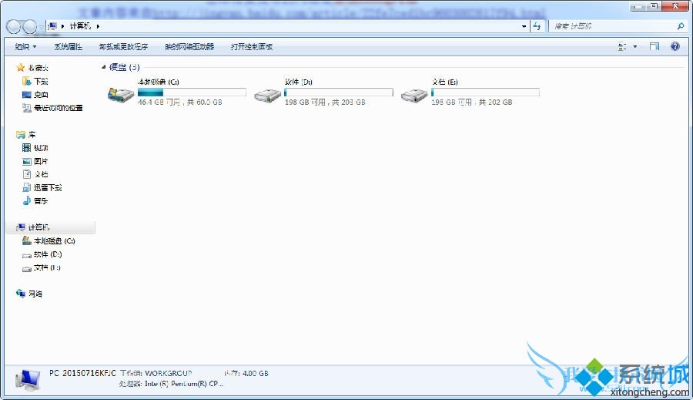Show the preview pane

pos(654,46)
